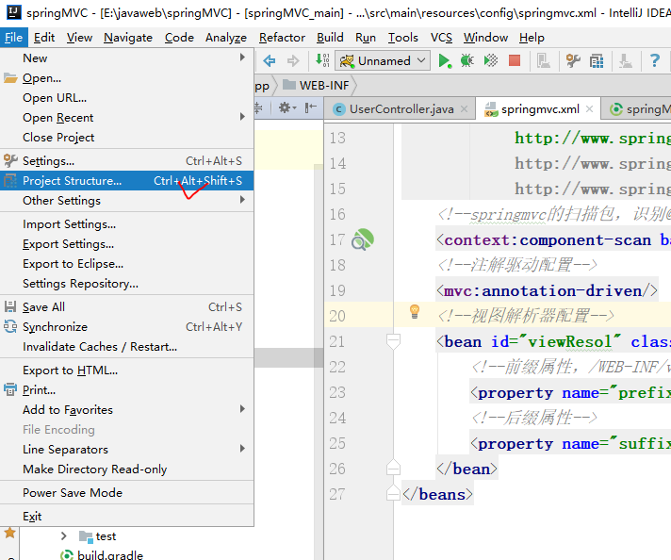The height and width of the screenshot is (560, 671).
Task: Click line number 19 in gutter
Action: coord(337,290)
